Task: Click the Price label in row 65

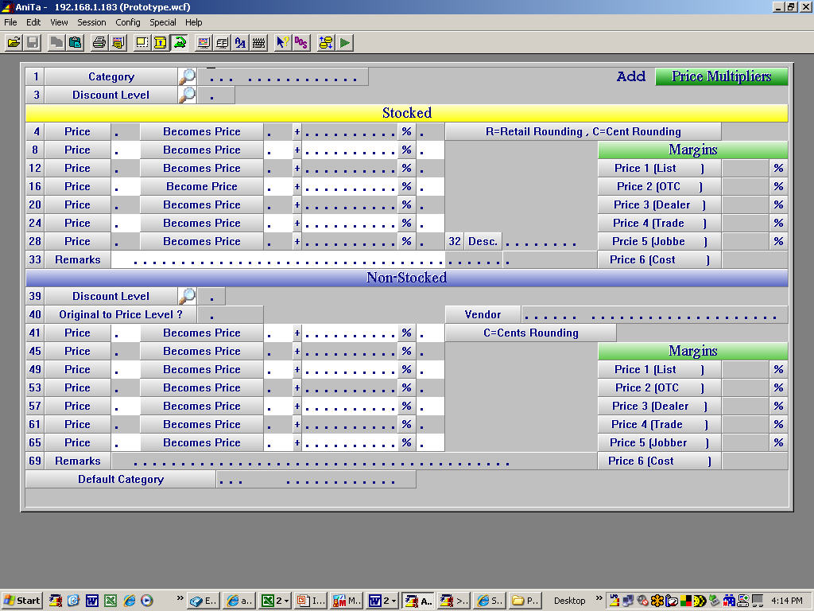Action: click(77, 442)
